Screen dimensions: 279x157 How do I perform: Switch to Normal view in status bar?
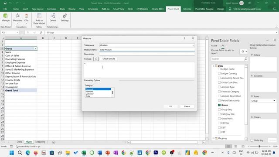pos(228,147)
